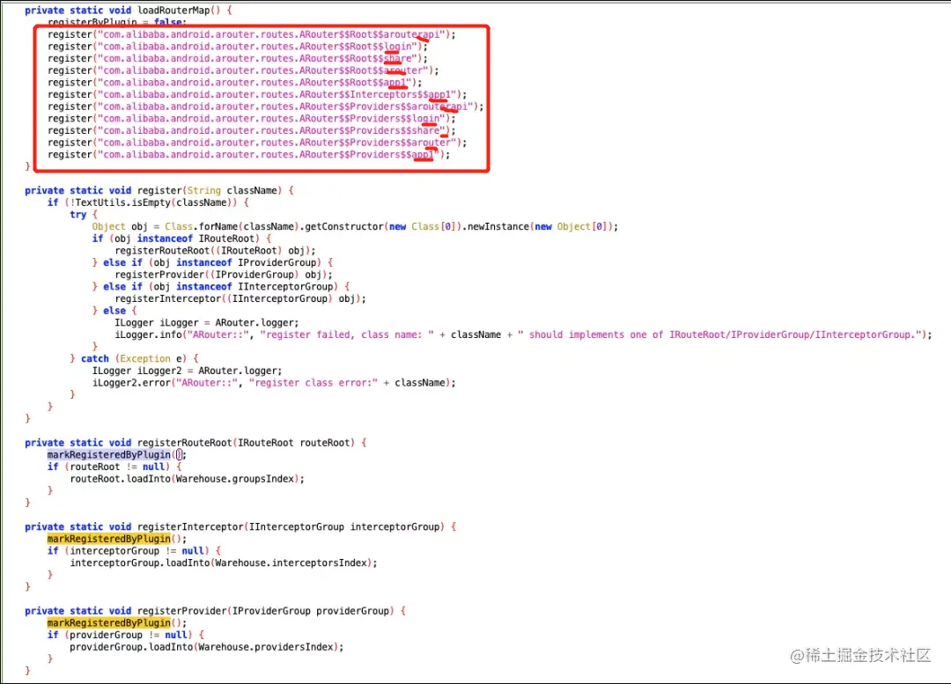Click markRegisteredByPlugin() inside registerRouteRoot method
This screenshot has width=951, height=684.
117,455
